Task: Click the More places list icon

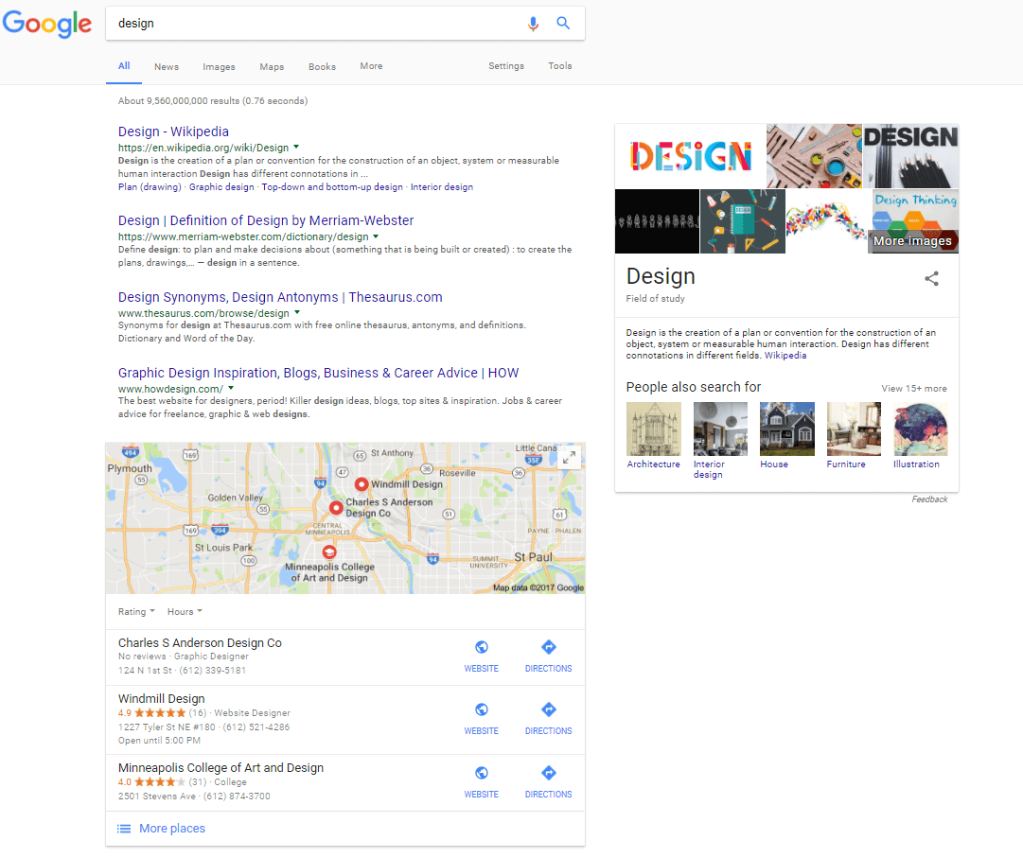Action: coord(123,829)
